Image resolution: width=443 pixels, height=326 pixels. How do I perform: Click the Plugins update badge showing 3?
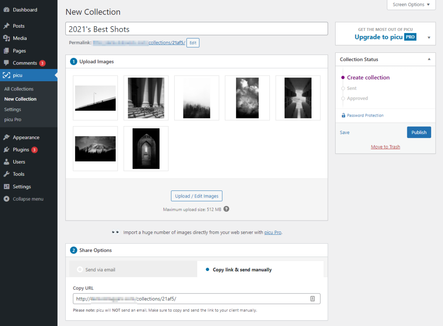[x=34, y=150]
